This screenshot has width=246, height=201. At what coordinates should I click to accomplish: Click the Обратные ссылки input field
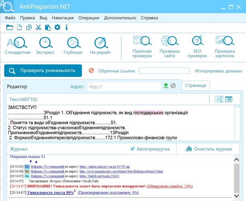pos(164,71)
